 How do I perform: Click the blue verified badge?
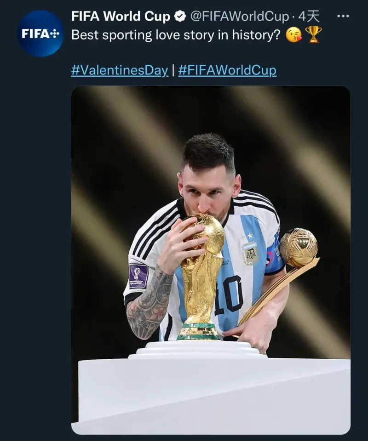coord(180,17)
